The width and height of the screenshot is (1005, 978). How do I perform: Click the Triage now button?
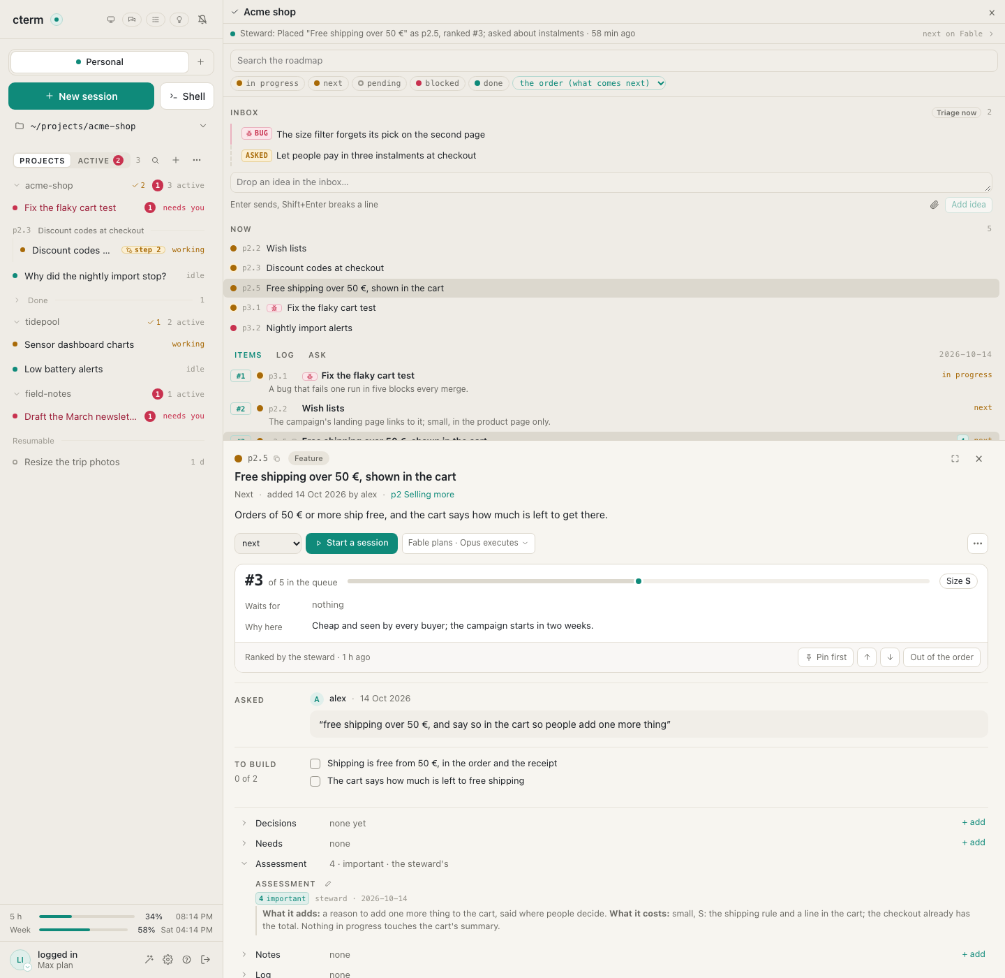[x=956, y=112]
